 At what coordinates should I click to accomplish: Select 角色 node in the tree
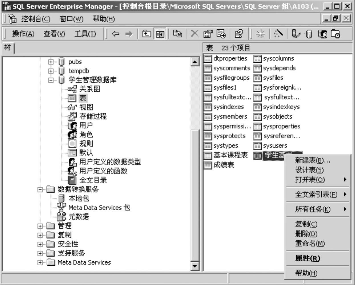coord(86,134)
